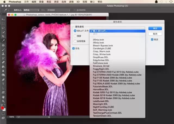Click the 100% zoom field in status bar
Image resolution: width=174 pixels, height=124 pixels.
point(11,117)
